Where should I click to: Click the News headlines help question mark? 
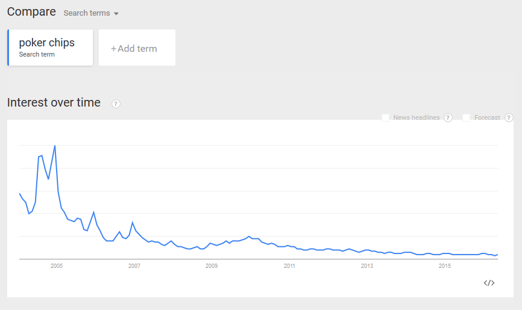click(448, 118)
